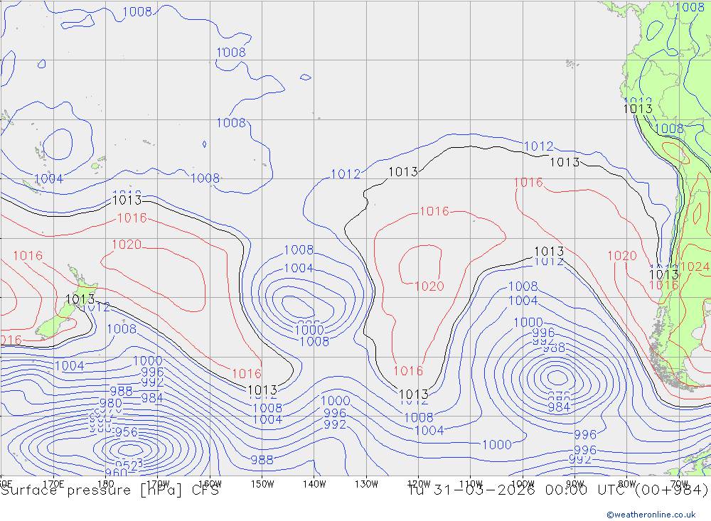Viewport: 711px width, 521px height.
Task: Select the 110W longitude axis label
Action: [x=471, y=484]
